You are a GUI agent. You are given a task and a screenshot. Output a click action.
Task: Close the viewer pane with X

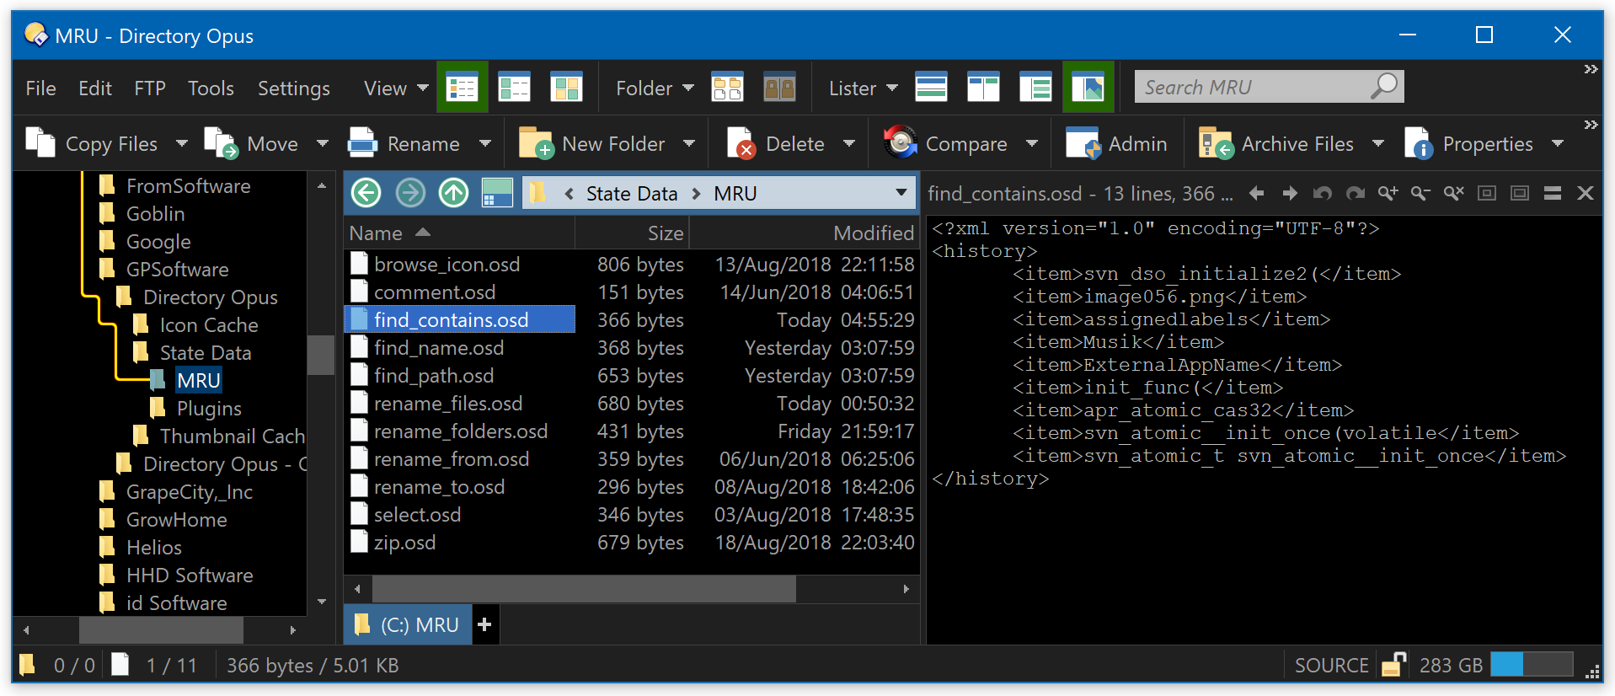click(1586, 193)
